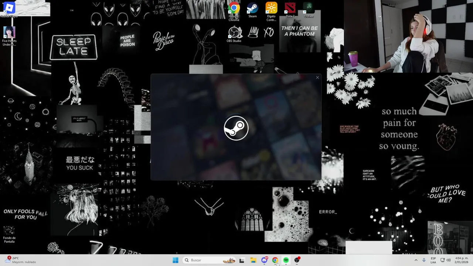Launch the Steam desktop shortcut

(252, 10)
